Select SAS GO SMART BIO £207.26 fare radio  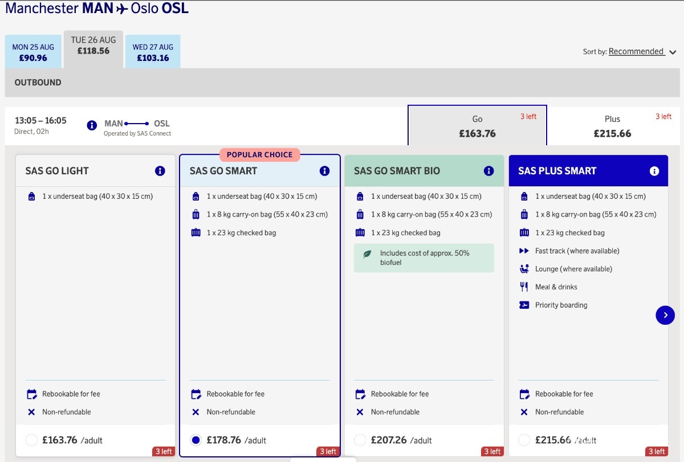360,440
